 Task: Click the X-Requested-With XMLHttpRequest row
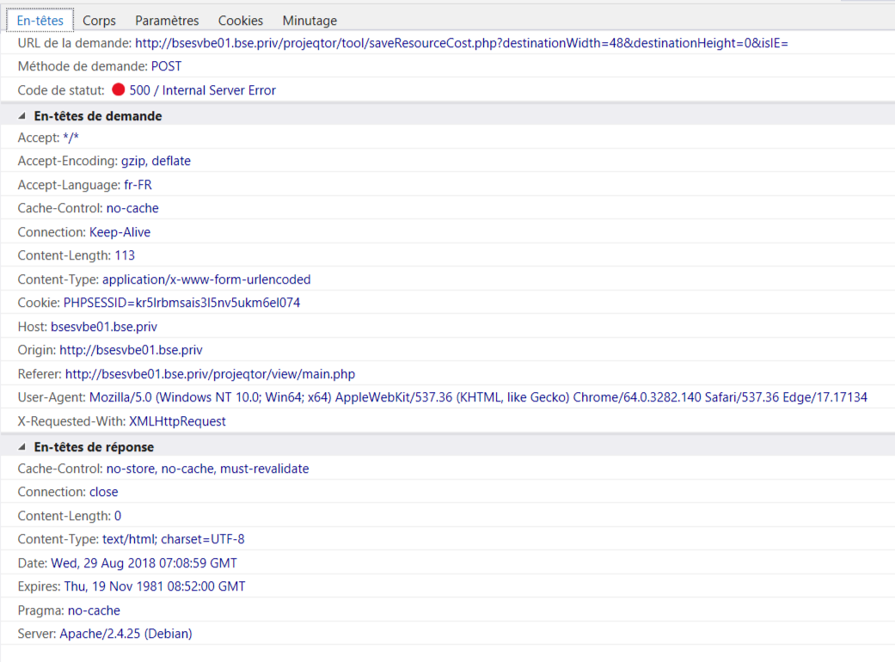coord(122,421)
